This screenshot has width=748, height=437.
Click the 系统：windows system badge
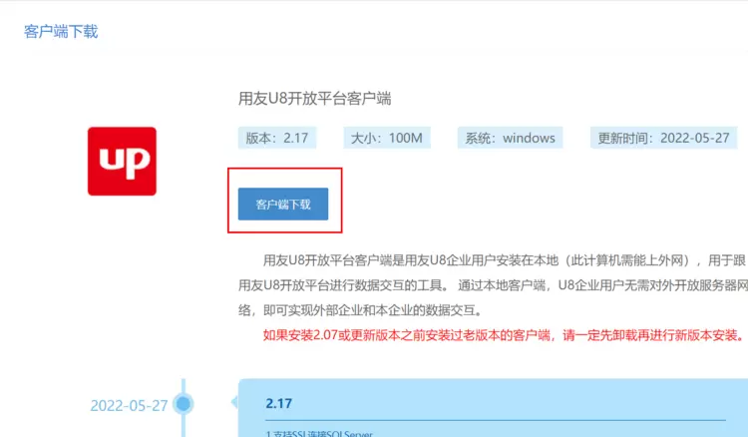511,138
